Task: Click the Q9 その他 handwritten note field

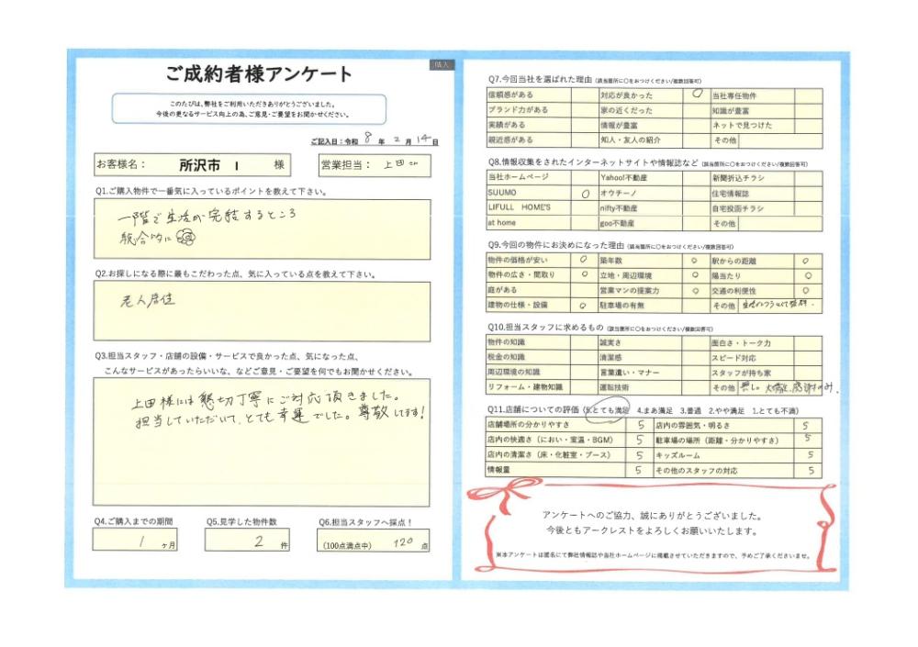Action: pos(780,305)
